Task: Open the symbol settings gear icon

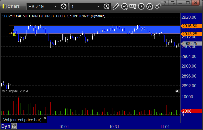Action: point(63,6)
